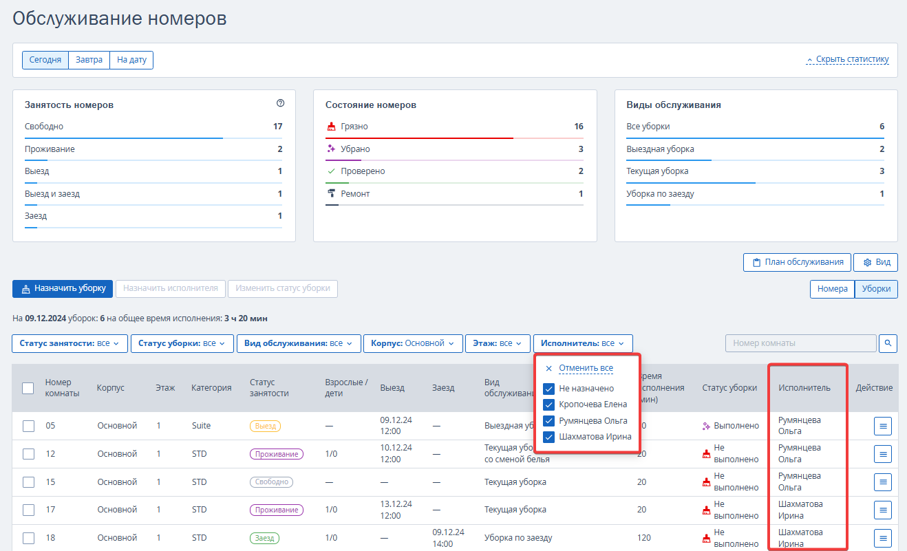Switch to the Завтра date tab
This screenshot has width=907, height=551.
(89, 60)
